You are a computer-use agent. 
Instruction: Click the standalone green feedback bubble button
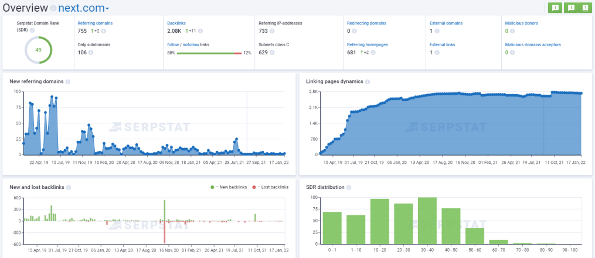[555, 8]
